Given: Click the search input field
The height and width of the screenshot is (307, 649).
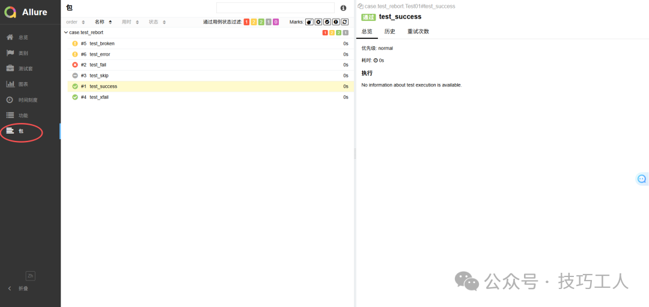Looking at the screenshot, I should (x=275, y=8).
